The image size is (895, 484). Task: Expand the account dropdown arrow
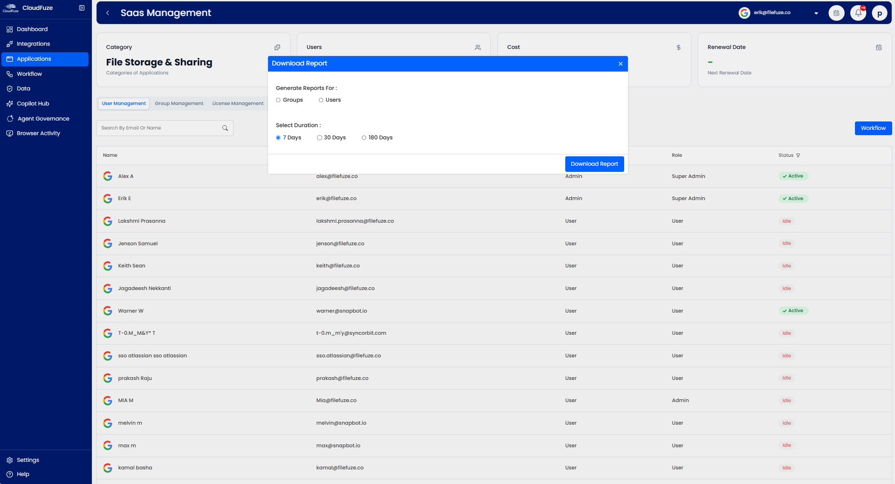click(x=816, y=13)
